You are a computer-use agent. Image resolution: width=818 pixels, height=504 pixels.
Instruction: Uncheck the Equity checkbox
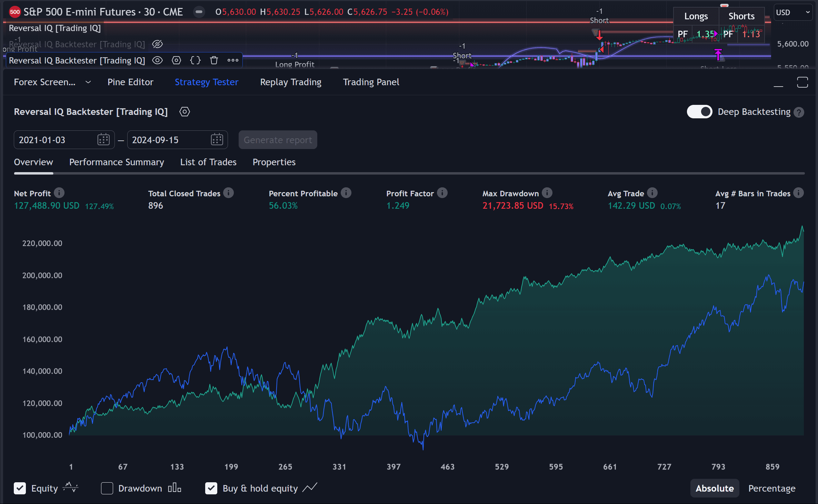coord(20,488)
